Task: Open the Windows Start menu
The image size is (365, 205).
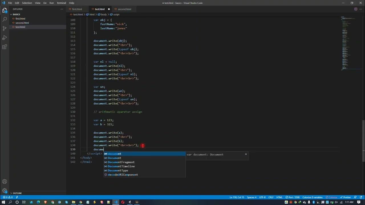Action: click(x=3, y=202)
